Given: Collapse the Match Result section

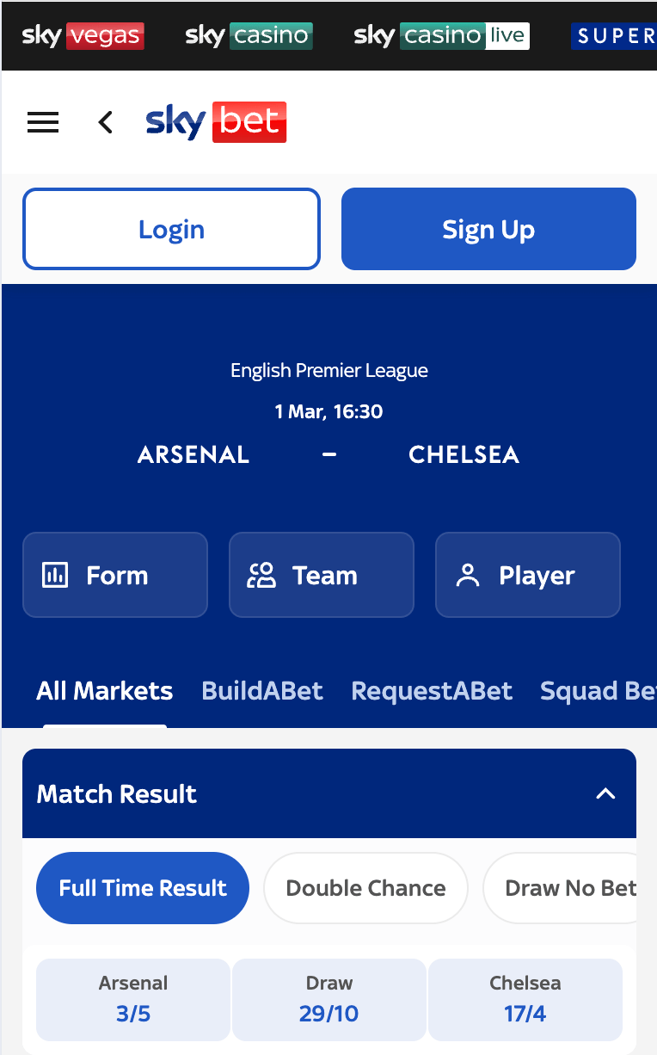Looking at the screenshot, I should pos(605,793).
